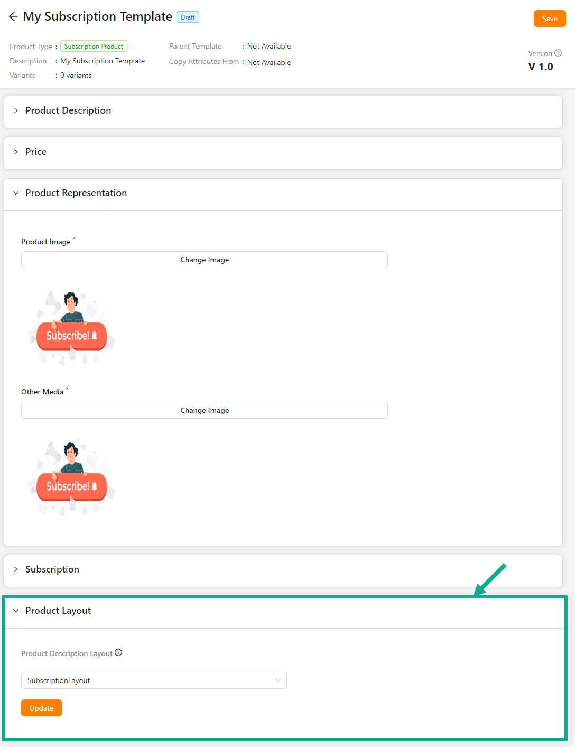575x747 pixels.
Task: Click the Product Description header title
Action: click(x=68, y=110)
